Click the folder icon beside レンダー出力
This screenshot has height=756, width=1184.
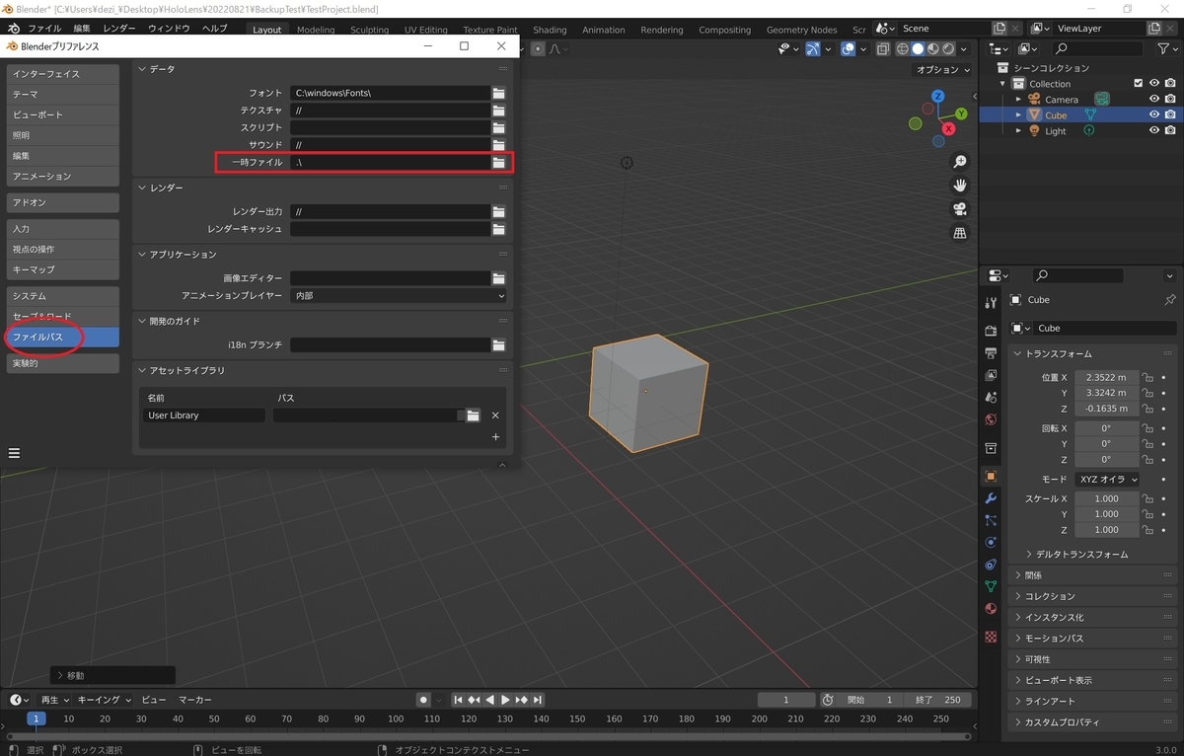pyautogui.click(x=499, y=212)
